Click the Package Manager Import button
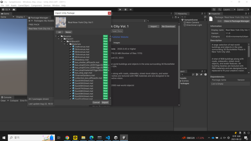This screenshot has height=141, width=251. tap(153, 26)
